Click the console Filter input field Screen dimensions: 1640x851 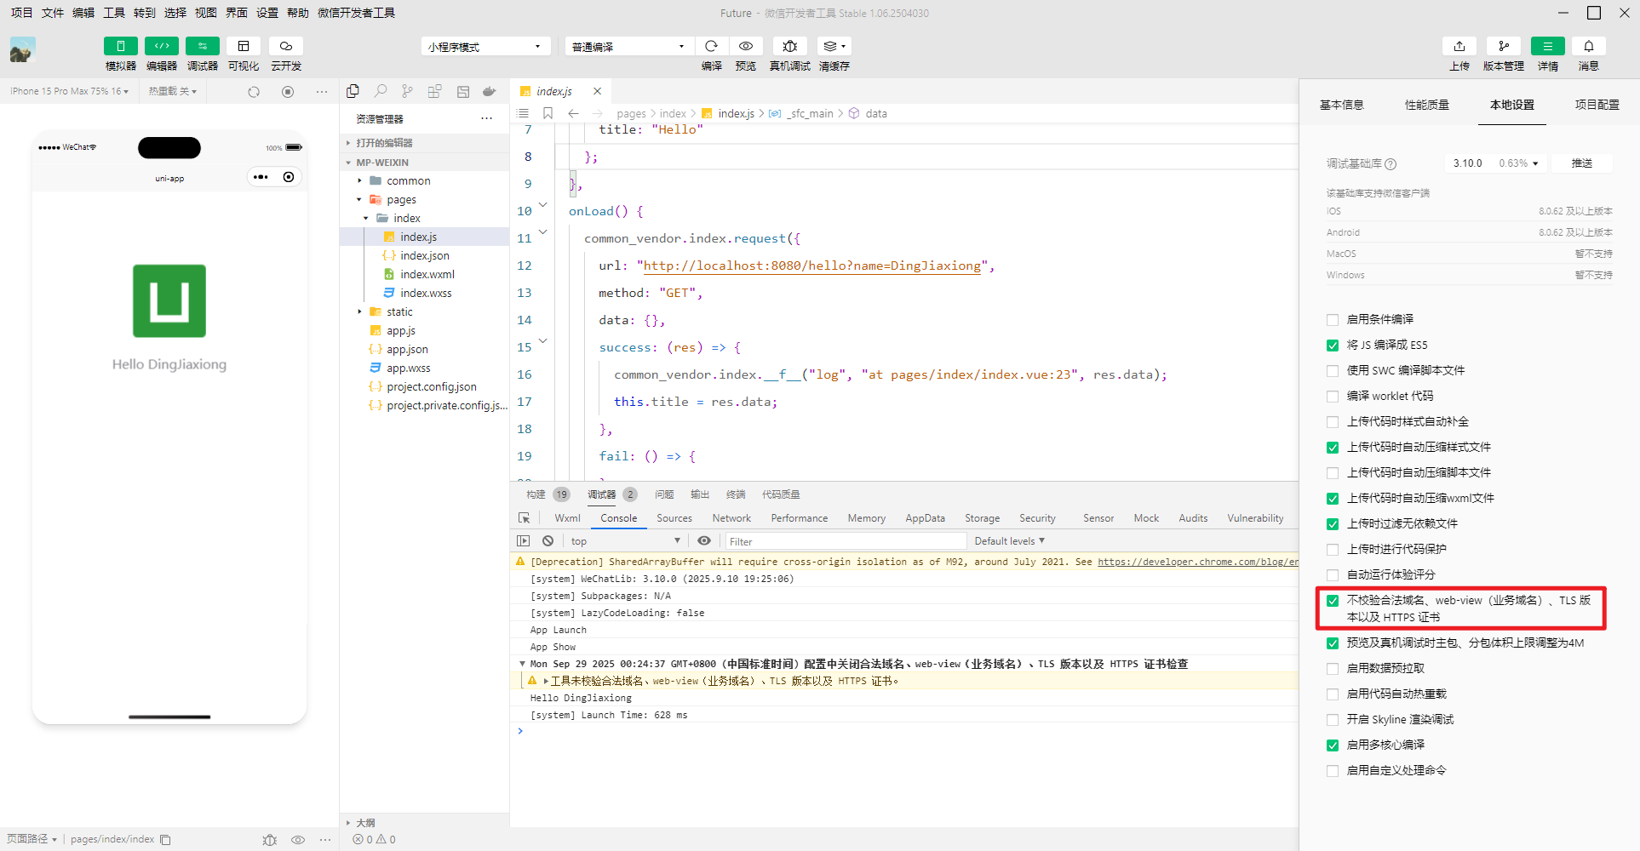point(846,541)
